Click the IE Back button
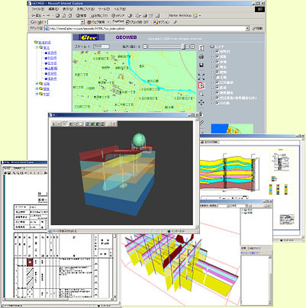306x308 pixels. click(37, 16)
